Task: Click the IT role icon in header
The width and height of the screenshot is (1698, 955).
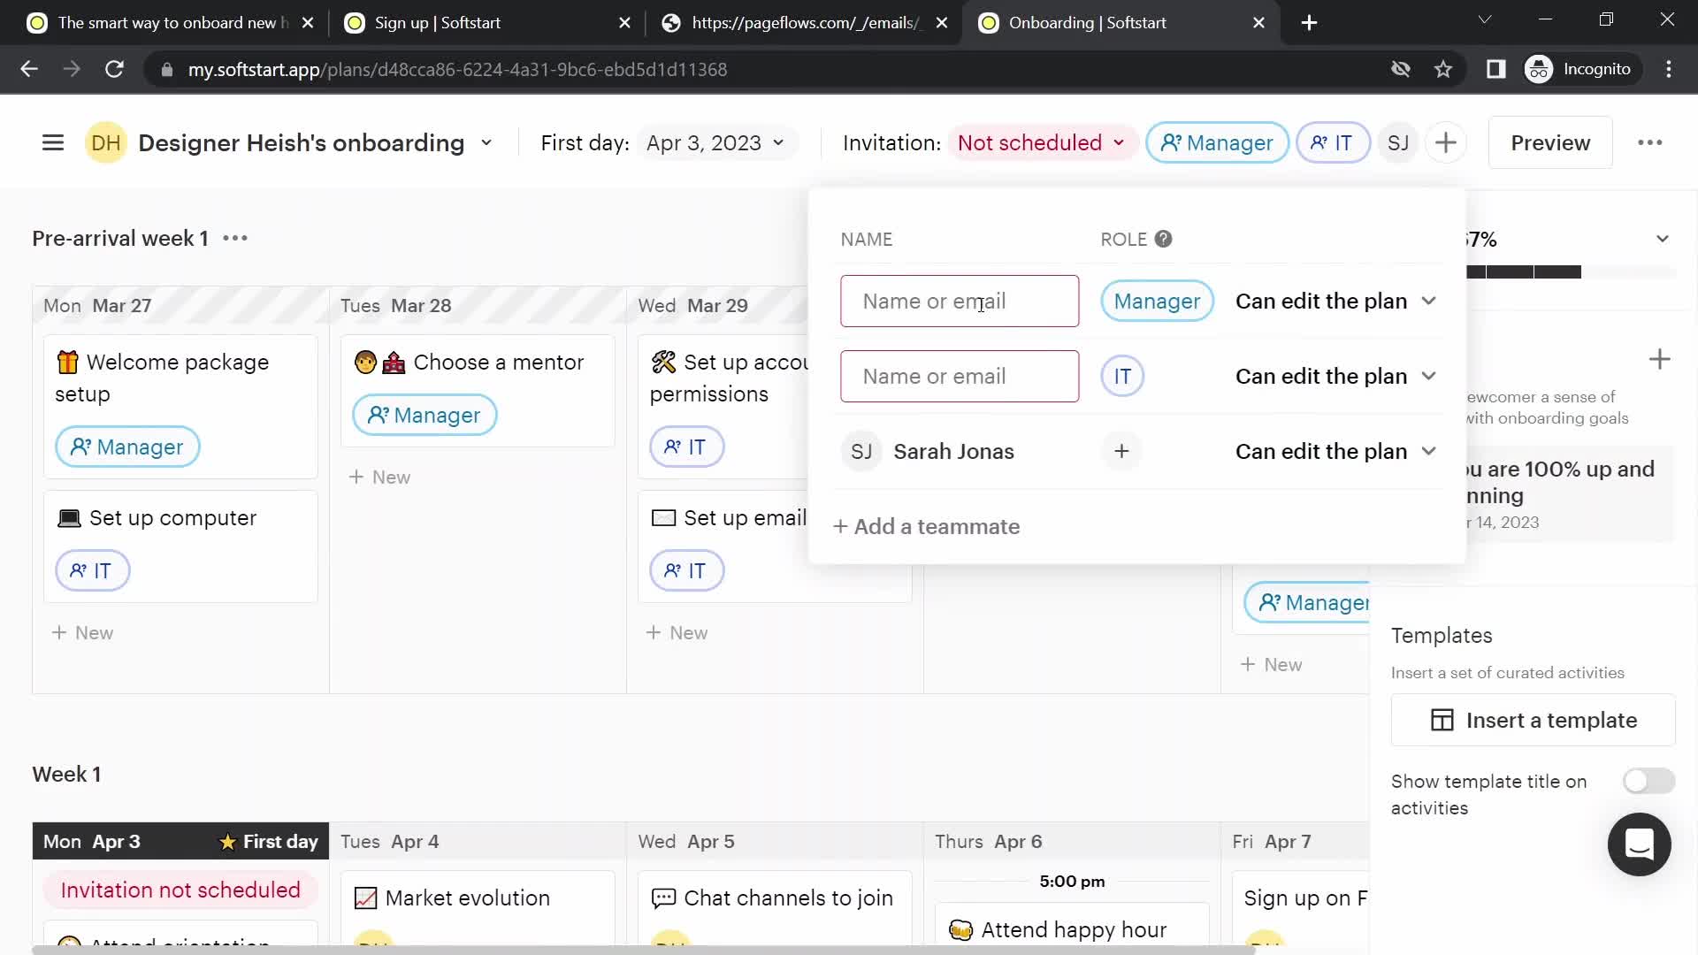Action: [1332, 142]
